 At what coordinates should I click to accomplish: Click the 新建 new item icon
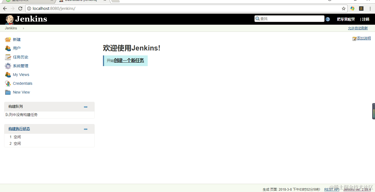coord(8,39)
